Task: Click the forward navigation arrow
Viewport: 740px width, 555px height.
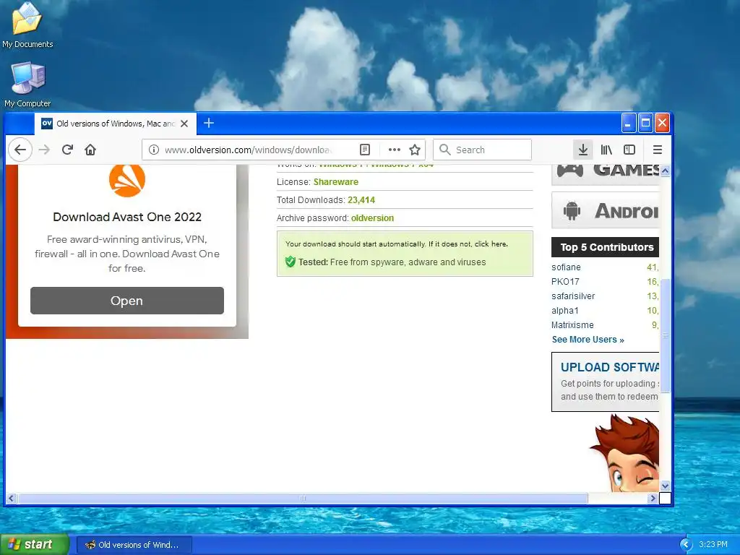Action: [x=44, y=150]
